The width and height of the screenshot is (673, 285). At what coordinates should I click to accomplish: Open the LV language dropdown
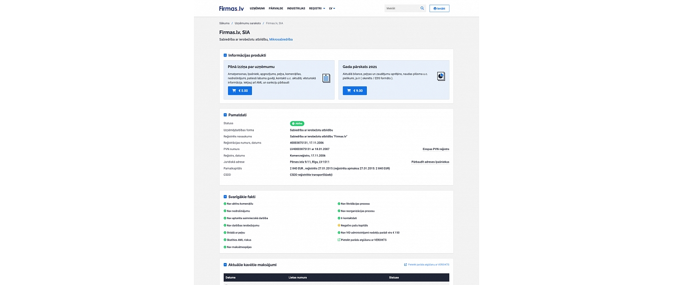332,8
